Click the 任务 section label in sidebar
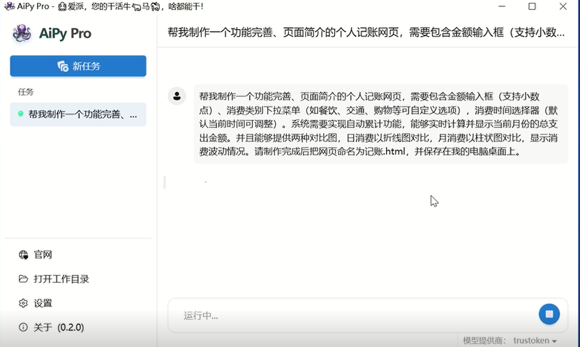The image size is (580, 347). coord(26,92)
